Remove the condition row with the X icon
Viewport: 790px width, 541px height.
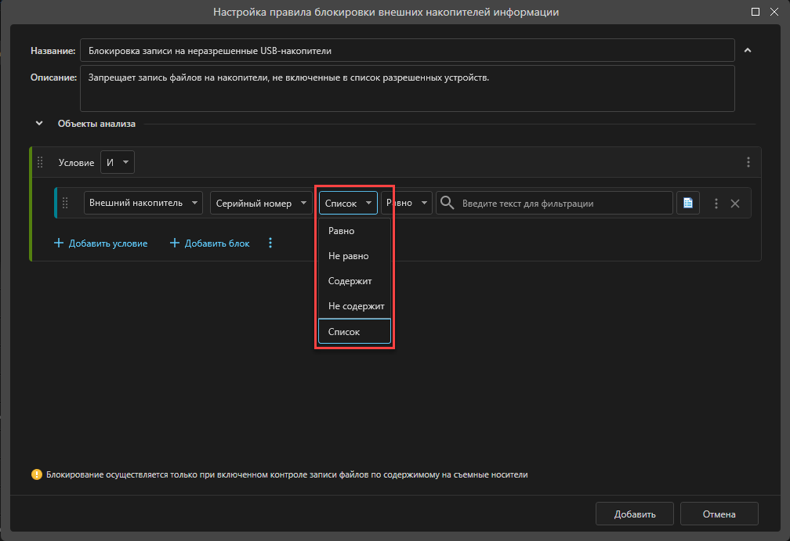(x=735, y=204)
